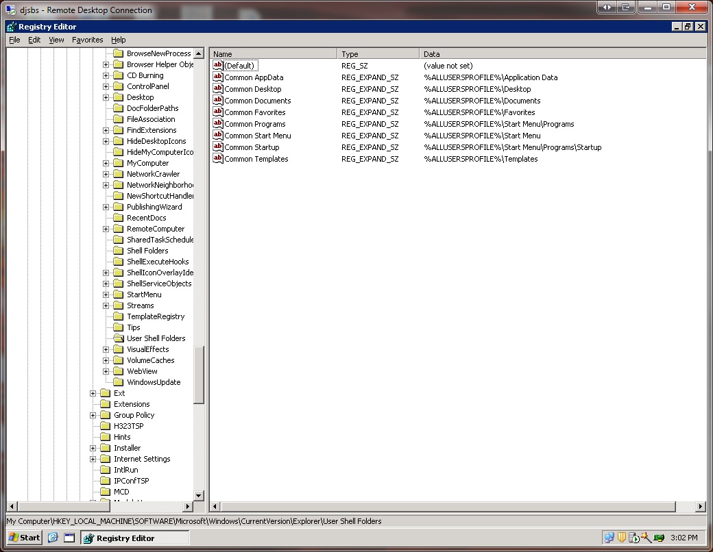The image size is (713, 552).
Task: Click the Common Favorites string value icon
Action: [x=218, y=112]
